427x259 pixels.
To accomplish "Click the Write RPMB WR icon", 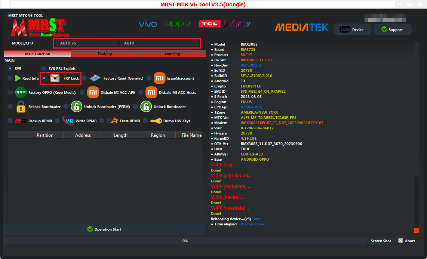I will (68, 121).
